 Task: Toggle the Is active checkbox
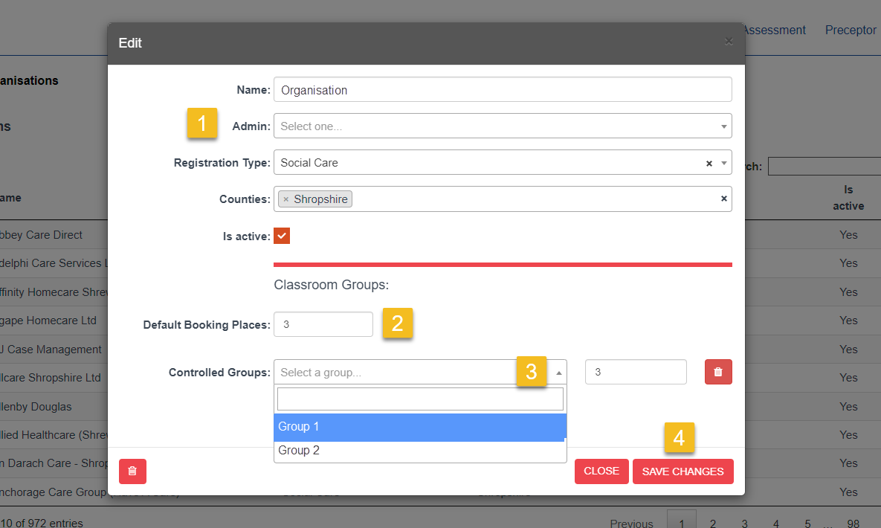coord(282,236)
